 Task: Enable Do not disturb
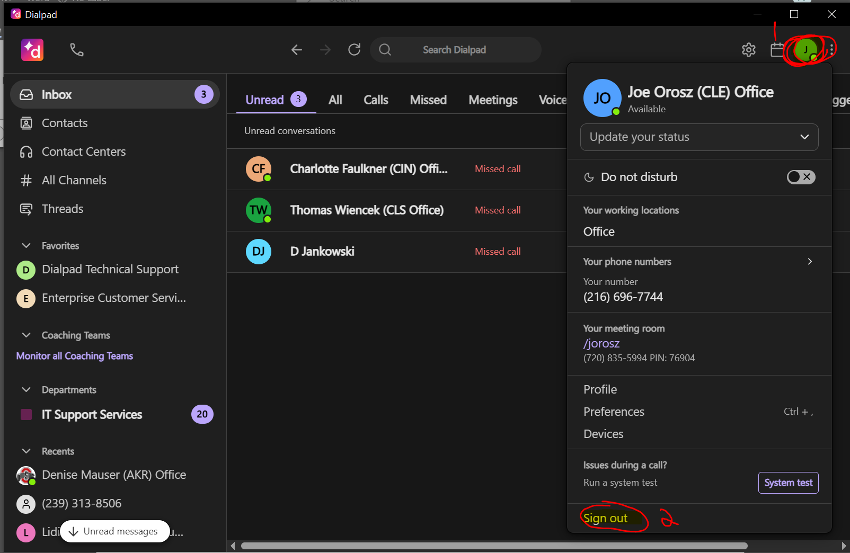(801, 177)
